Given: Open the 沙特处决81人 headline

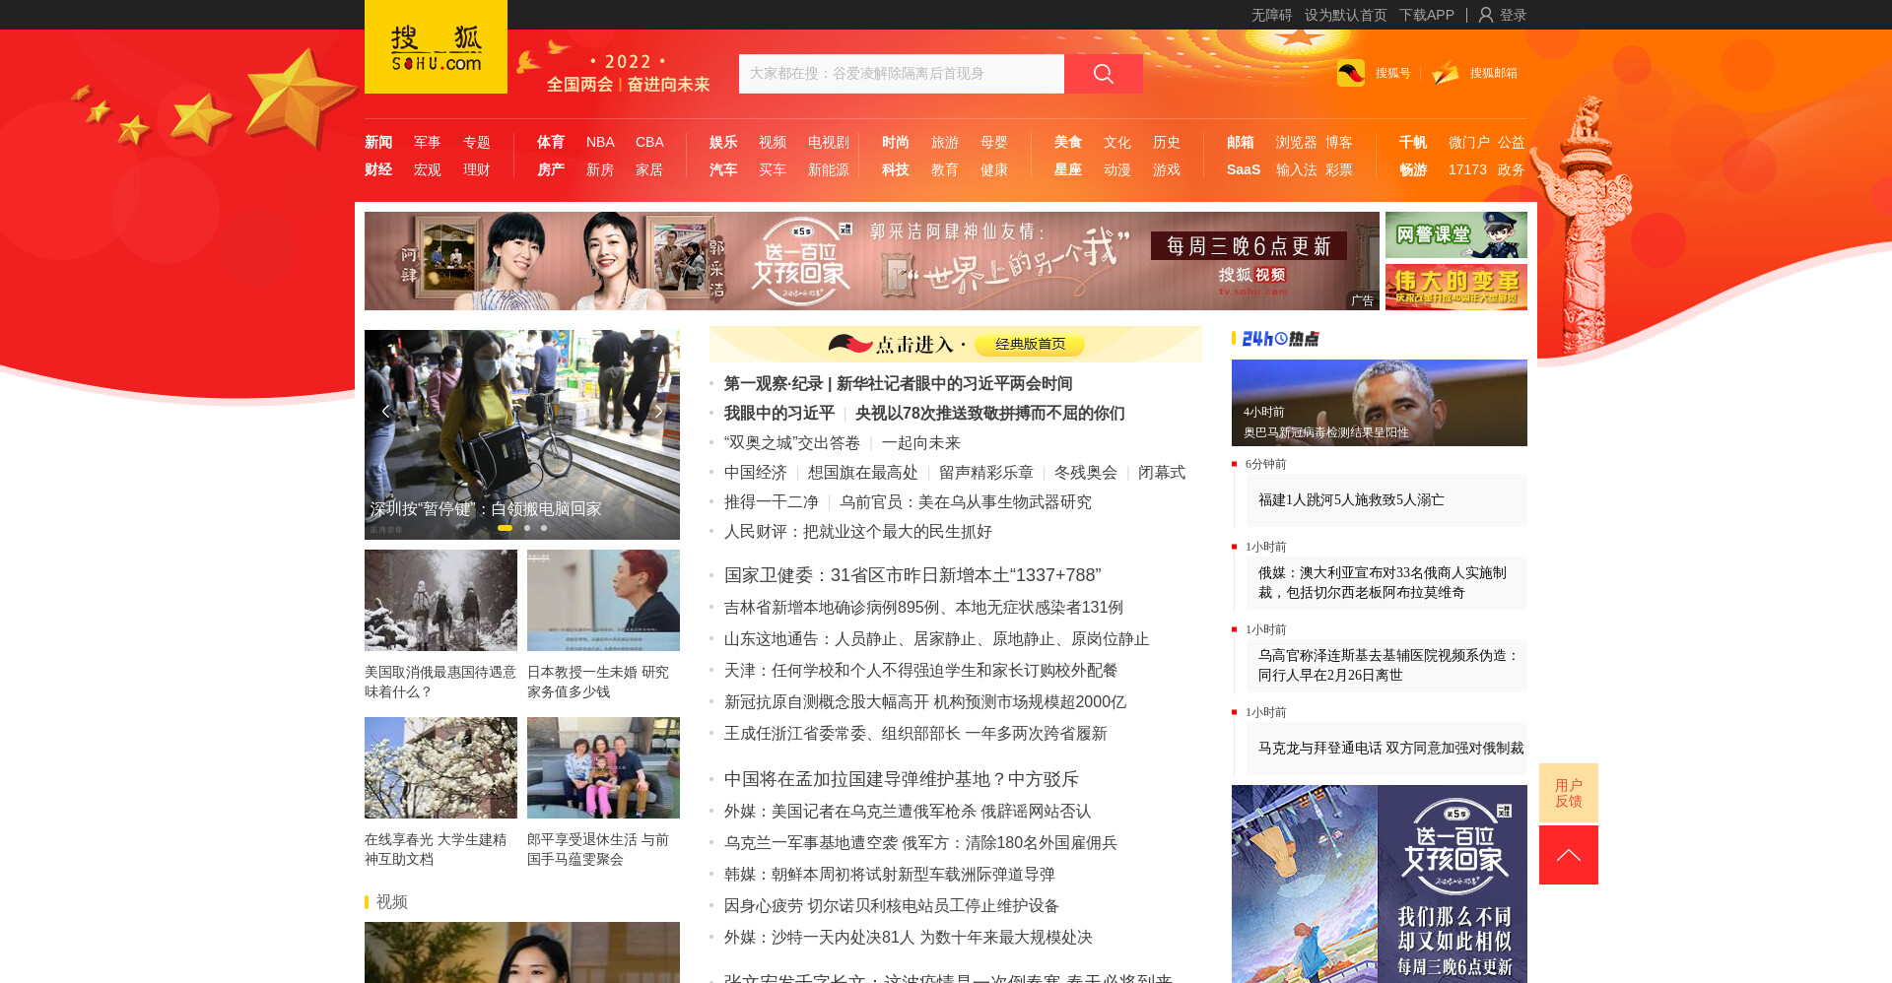Looking at the screenshot, I should pyautogui.click(x=909, y=938).
